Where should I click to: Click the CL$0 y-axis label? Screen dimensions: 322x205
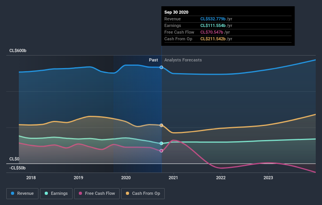click(x=14, y=159)
